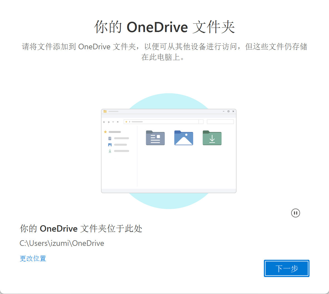The width and height of the screenshot is (329, 294).
Task: Pause the illustration animation
Action: [x=295, y=213]
